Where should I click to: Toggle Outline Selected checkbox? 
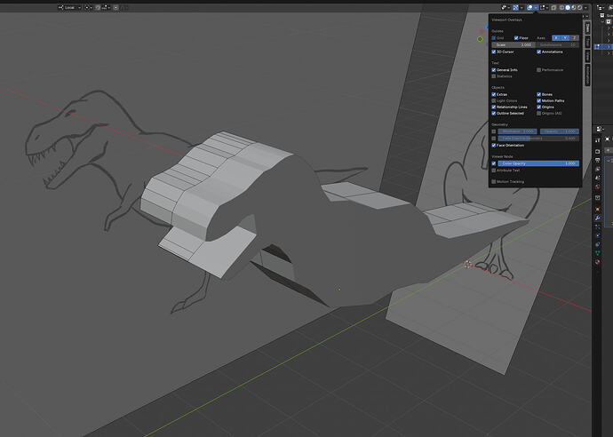tap(494, 114)
